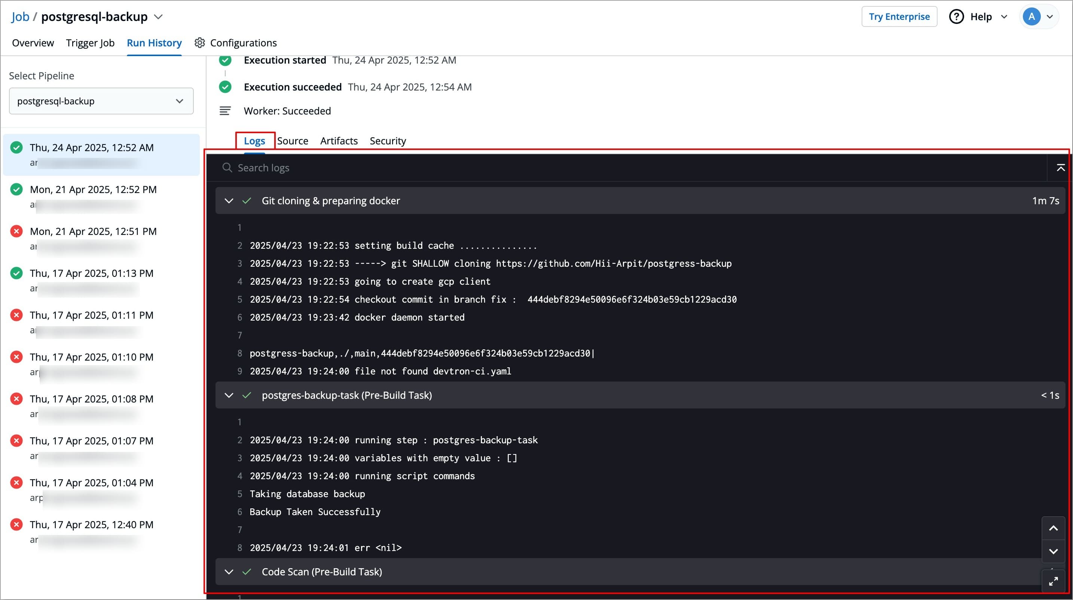
Task: Click the down arrow log navigation button
Action: 1053,551
